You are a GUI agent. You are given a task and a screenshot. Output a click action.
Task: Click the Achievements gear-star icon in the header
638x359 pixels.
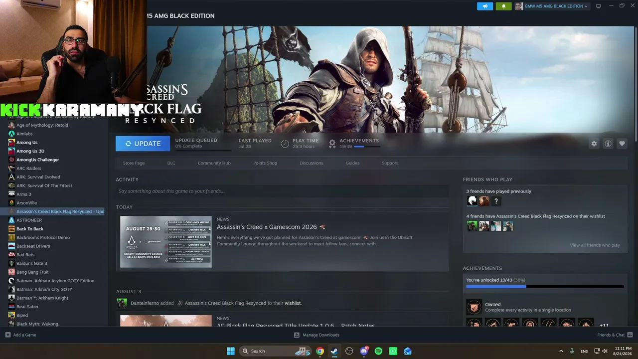[332, 144]
